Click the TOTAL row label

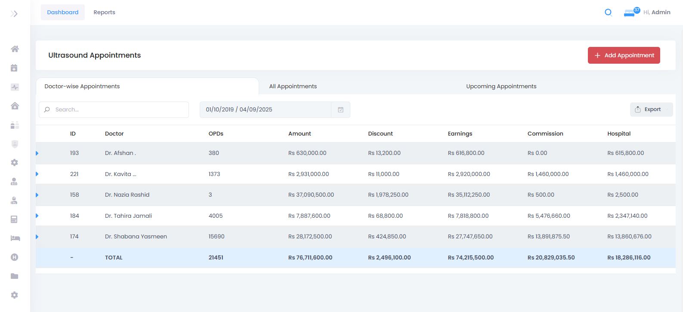[114, 257]
